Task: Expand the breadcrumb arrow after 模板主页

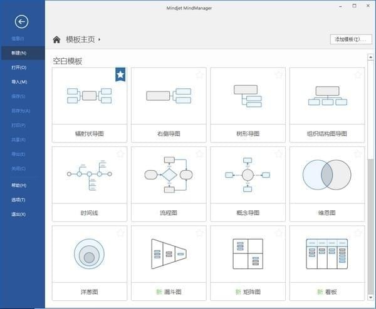Action: click(x=100, y=39)
